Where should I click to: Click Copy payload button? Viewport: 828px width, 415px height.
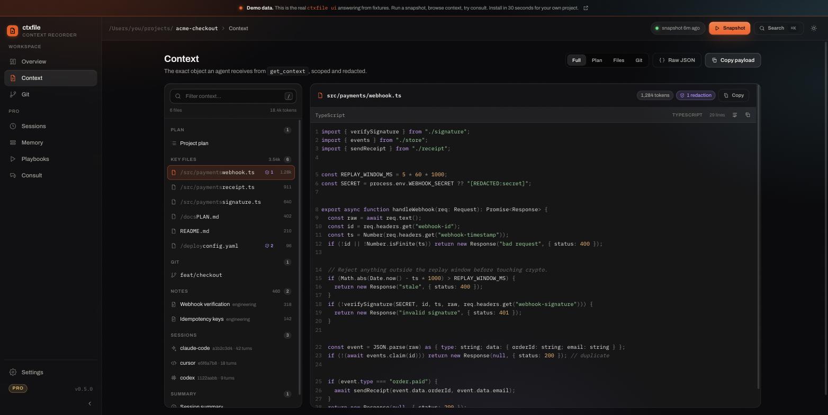coord(733,60)
